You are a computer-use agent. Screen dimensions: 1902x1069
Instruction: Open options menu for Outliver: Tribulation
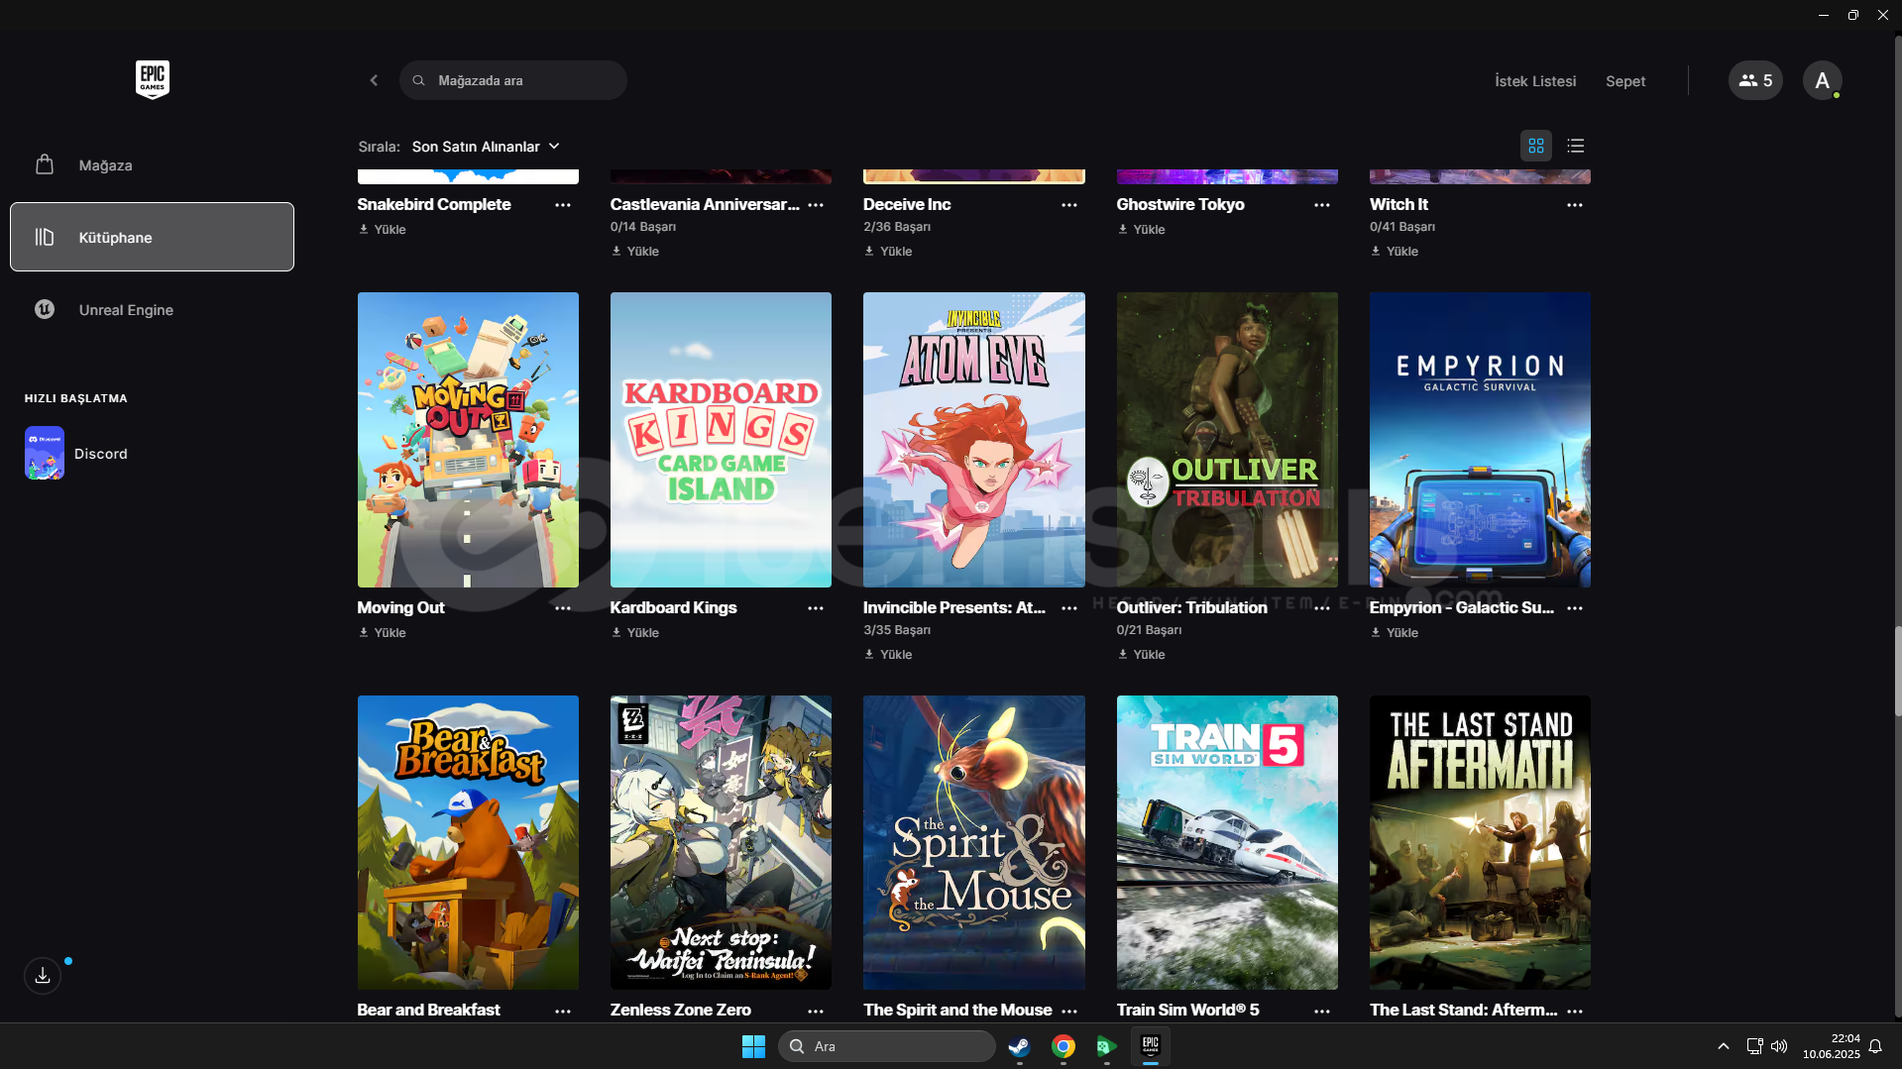click(x=1322, y=608)
